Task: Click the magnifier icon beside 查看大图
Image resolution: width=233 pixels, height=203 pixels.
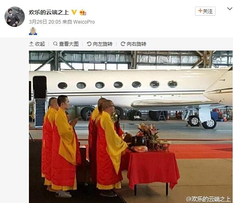Action: 55,44
